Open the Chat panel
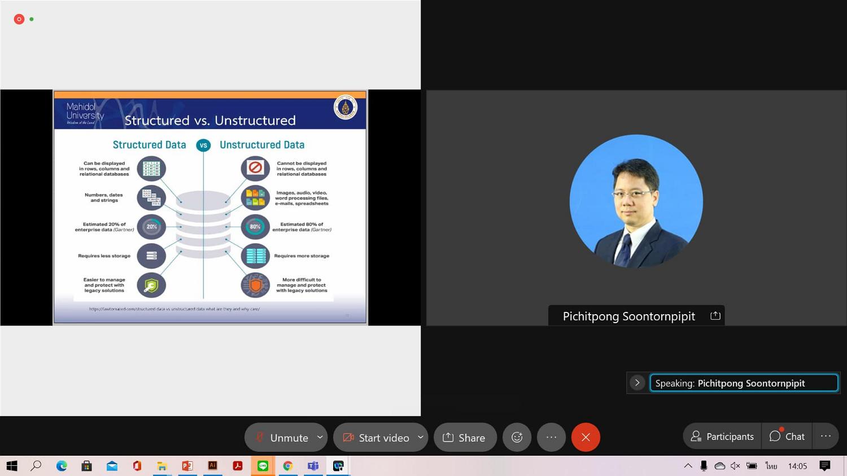Image resolution: width=847 pixels, height=476 pixels. 787,437
